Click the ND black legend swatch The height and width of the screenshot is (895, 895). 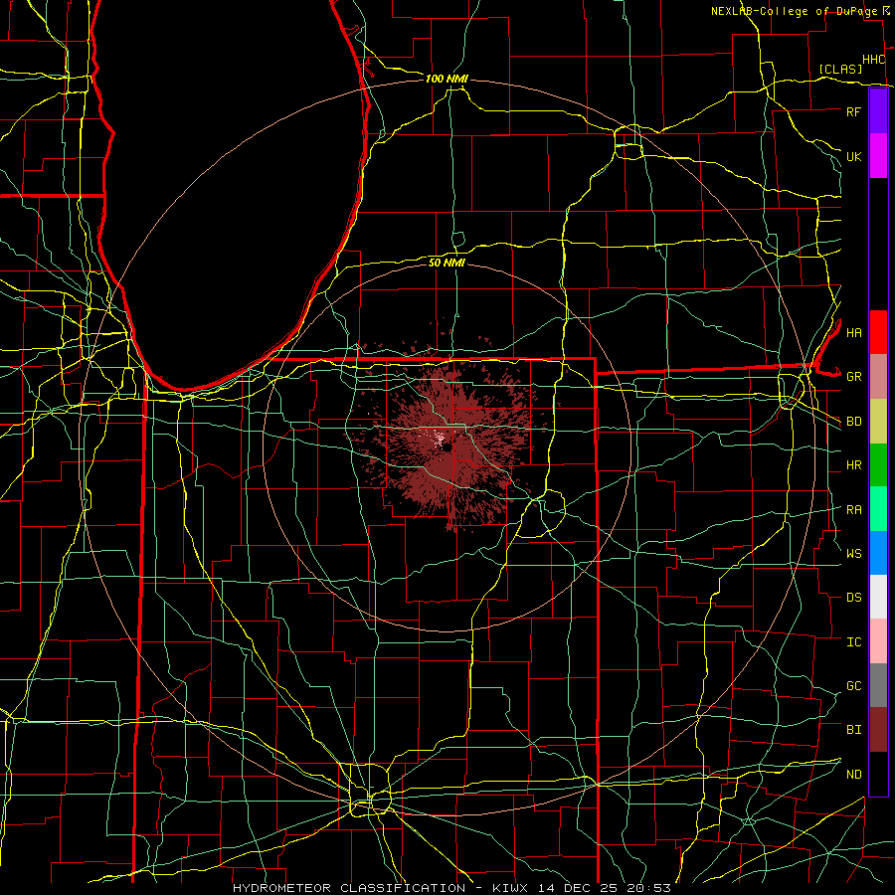[x=878, y=774]
